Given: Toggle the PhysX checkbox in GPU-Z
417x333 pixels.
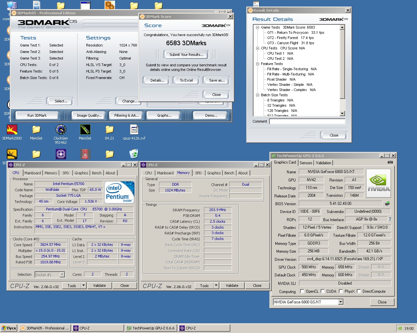Looking at the screenshot, I should [341, 291].
